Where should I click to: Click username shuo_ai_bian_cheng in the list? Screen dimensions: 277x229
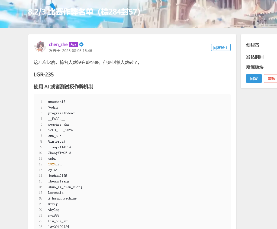[65, 187]
